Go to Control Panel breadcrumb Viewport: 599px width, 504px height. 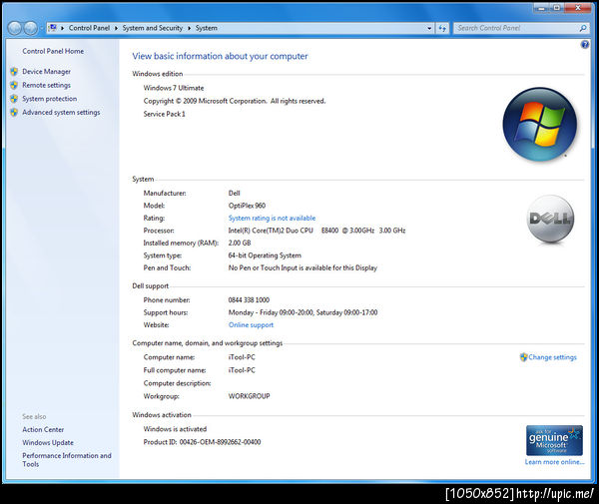coord(89,28)
